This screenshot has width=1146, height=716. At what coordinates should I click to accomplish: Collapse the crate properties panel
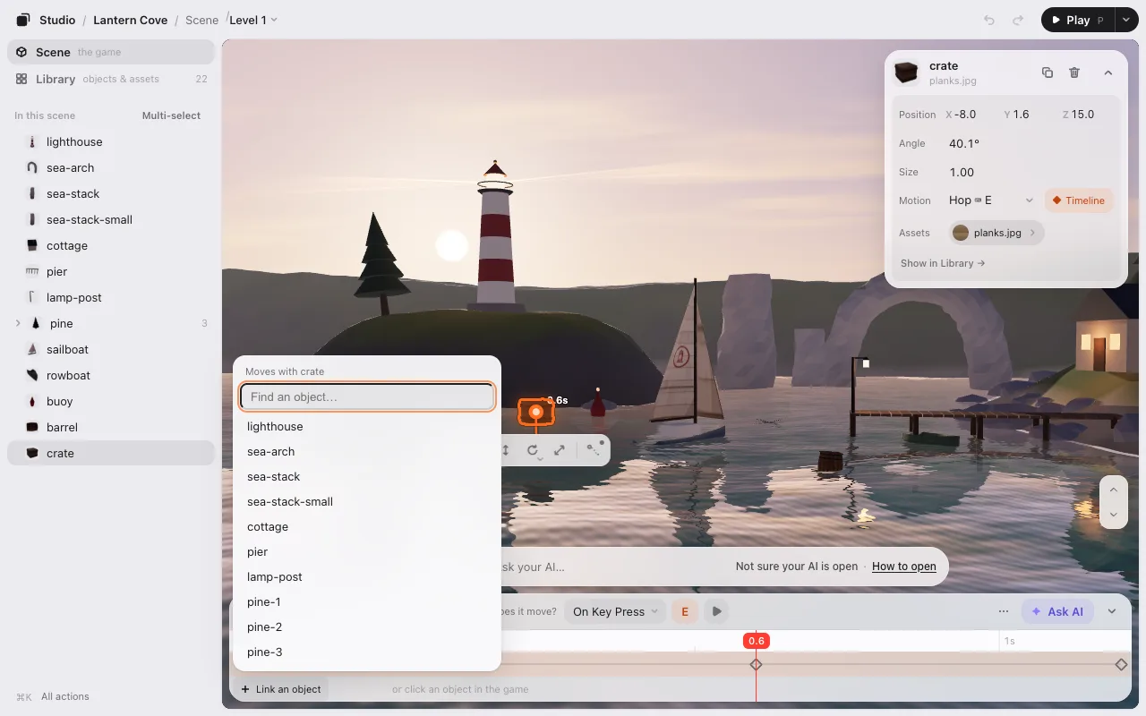click(1108, 72)
